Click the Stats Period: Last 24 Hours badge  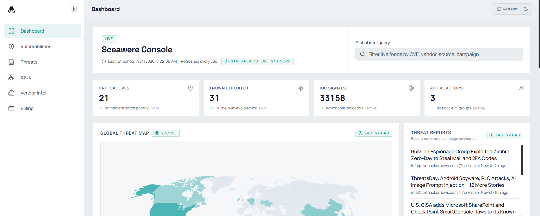(257, 61)
